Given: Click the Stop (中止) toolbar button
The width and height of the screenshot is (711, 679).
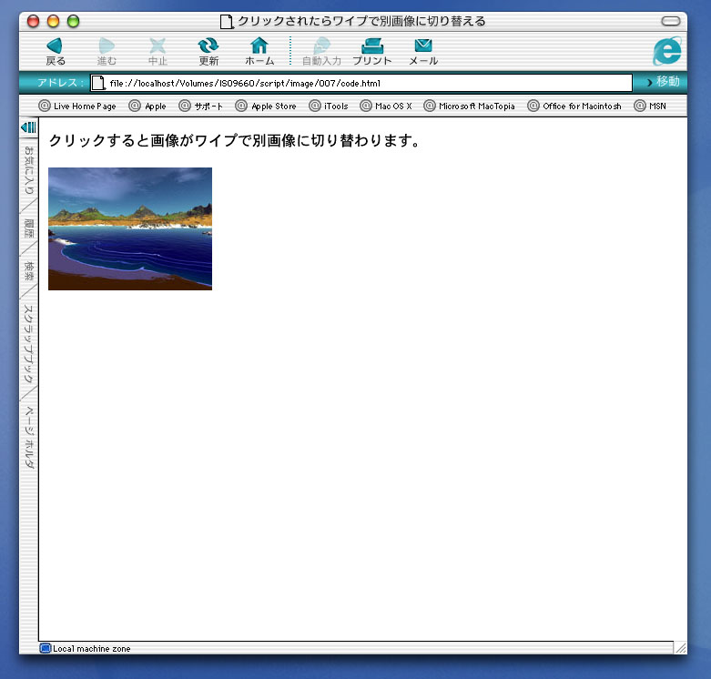Looking at the screenshot, I should (x=157, y=52).
